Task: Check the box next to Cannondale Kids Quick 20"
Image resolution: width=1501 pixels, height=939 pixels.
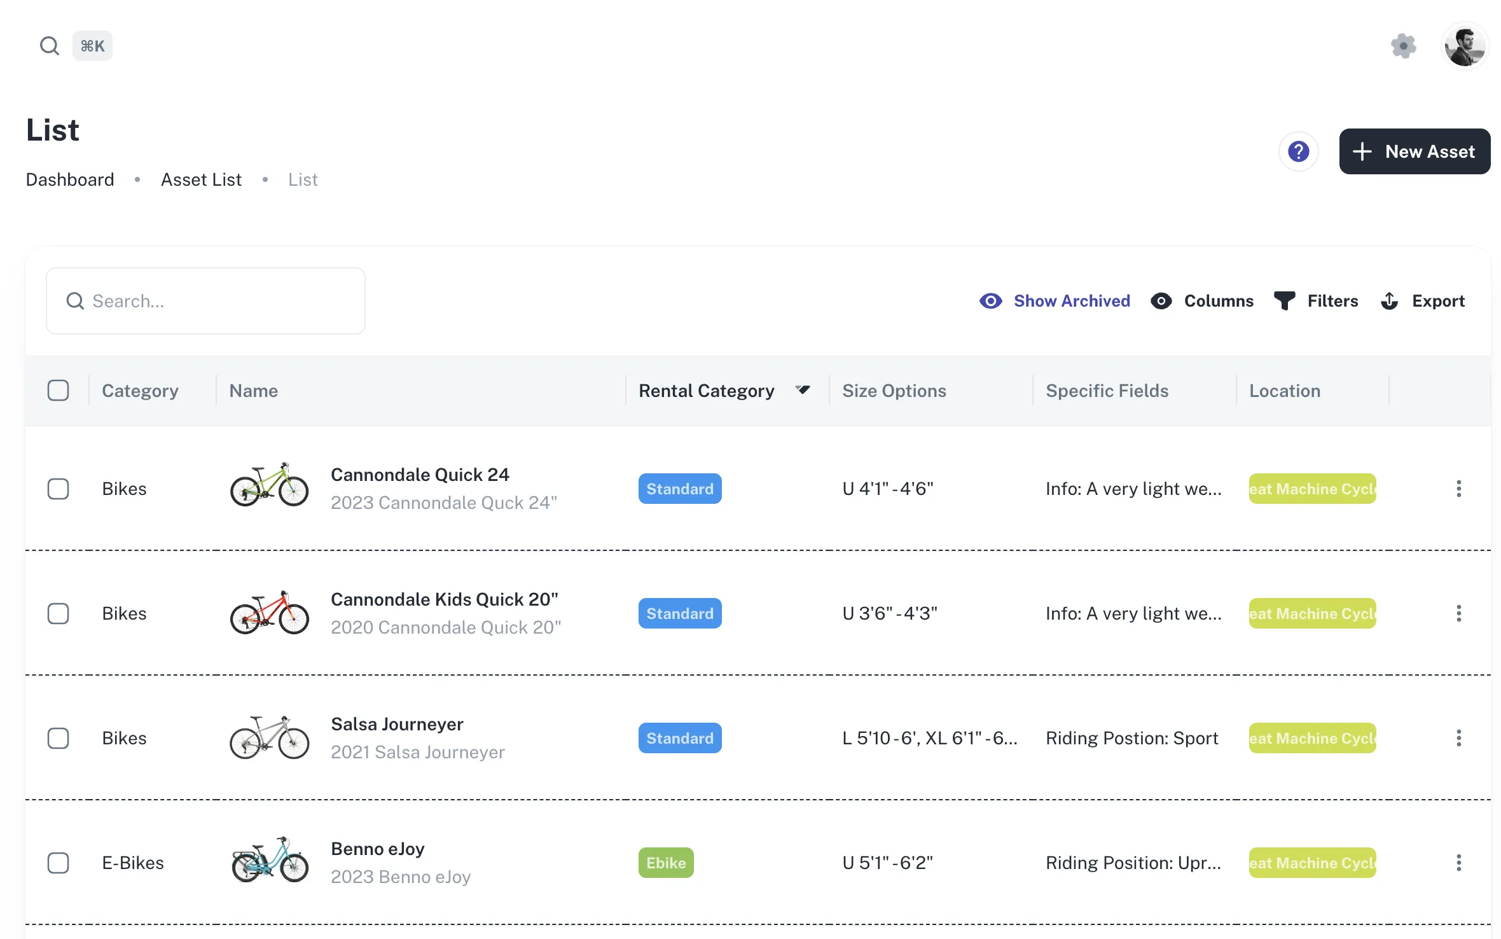Action: pos(59,613)
